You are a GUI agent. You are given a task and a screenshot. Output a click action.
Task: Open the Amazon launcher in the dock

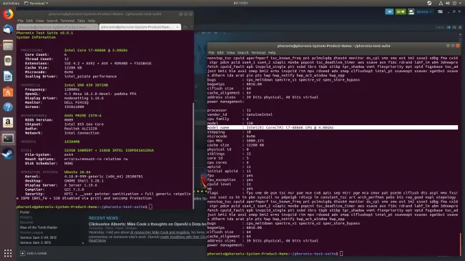point(8,122)
